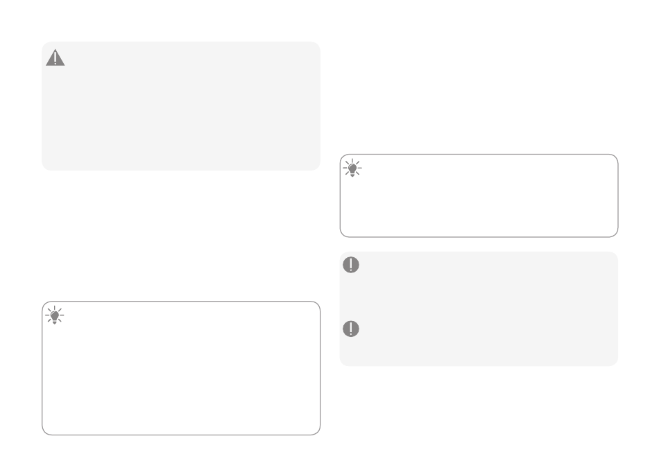Click the upper exclamation circle icon
Image resolution: width=659 pixels, height=461 pixels.
click(x=351, y=265)
